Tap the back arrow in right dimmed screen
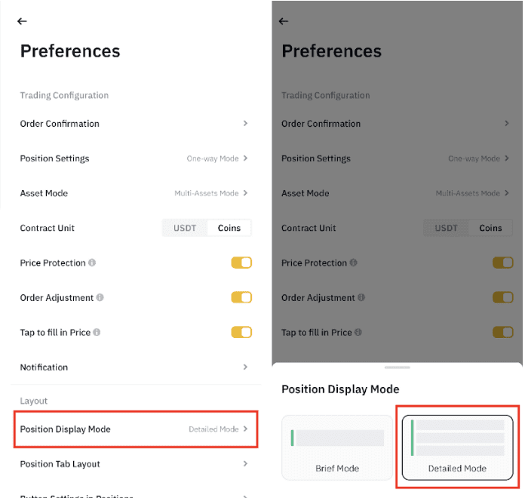This screenshot has width=525, height=498. (x=284, y=22)
